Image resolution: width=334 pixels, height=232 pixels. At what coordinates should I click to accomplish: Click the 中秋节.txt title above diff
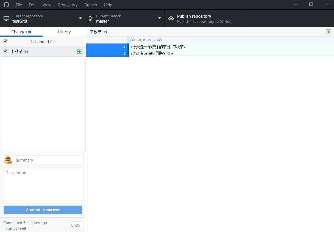tap(98, 32)
